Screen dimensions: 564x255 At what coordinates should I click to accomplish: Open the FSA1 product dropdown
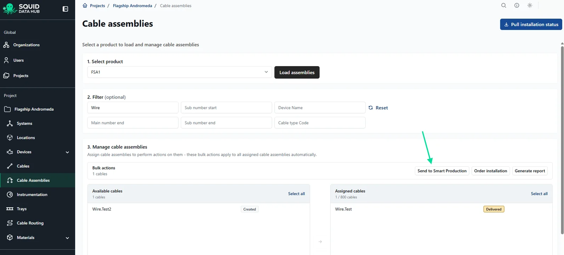(x=179, y=72)
